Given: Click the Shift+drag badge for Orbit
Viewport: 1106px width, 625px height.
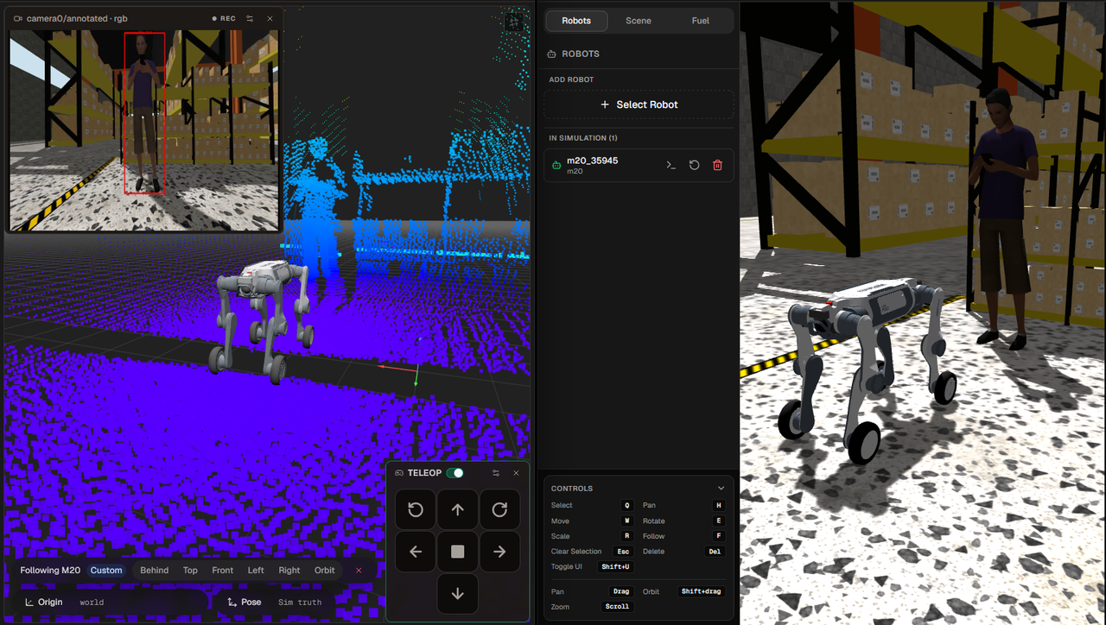Looking at the screenshot, I should coord(701,591).
